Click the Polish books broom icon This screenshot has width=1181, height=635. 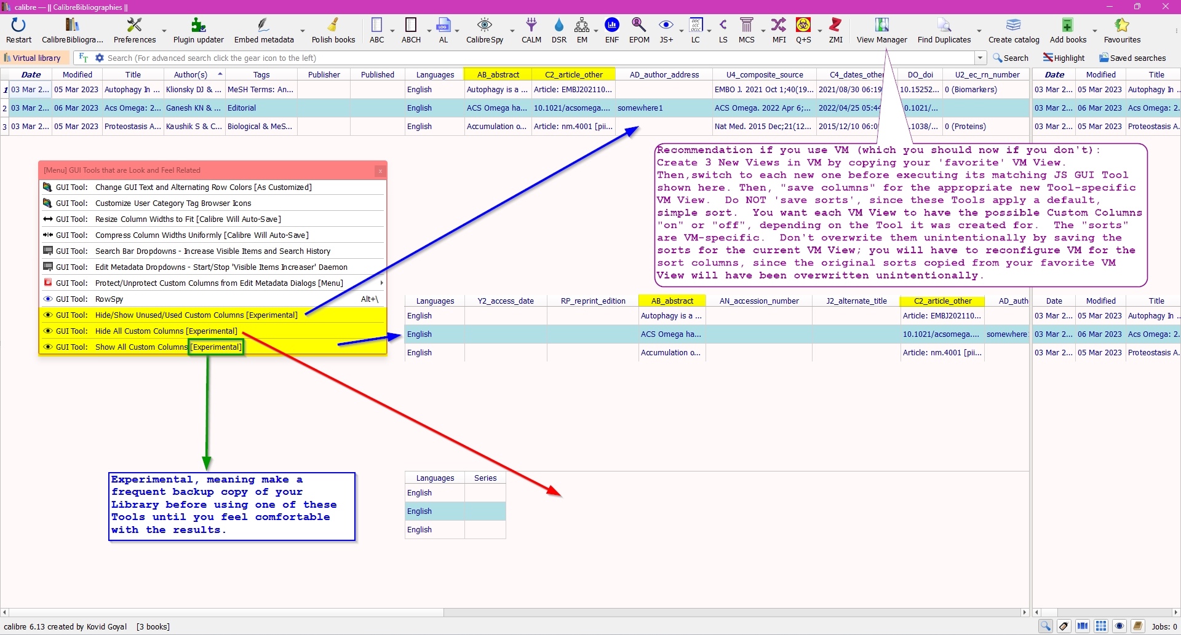[333, 30]
